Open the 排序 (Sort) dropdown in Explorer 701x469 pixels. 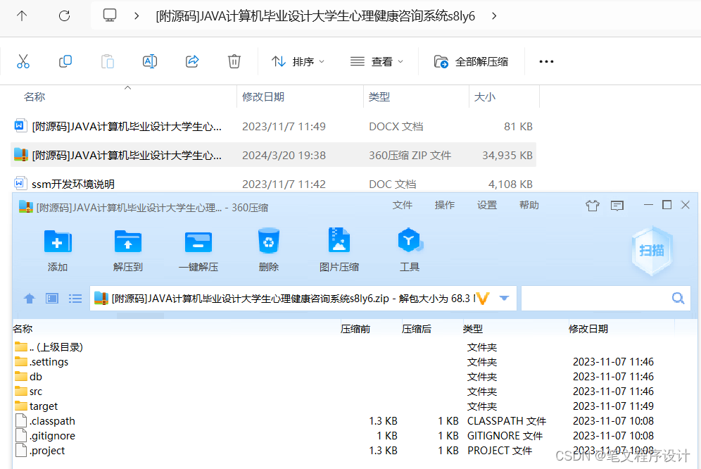pyautogui.click(x=298, y=61)
